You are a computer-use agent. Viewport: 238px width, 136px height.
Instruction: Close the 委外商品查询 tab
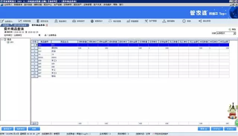click(x=47, y=25)
